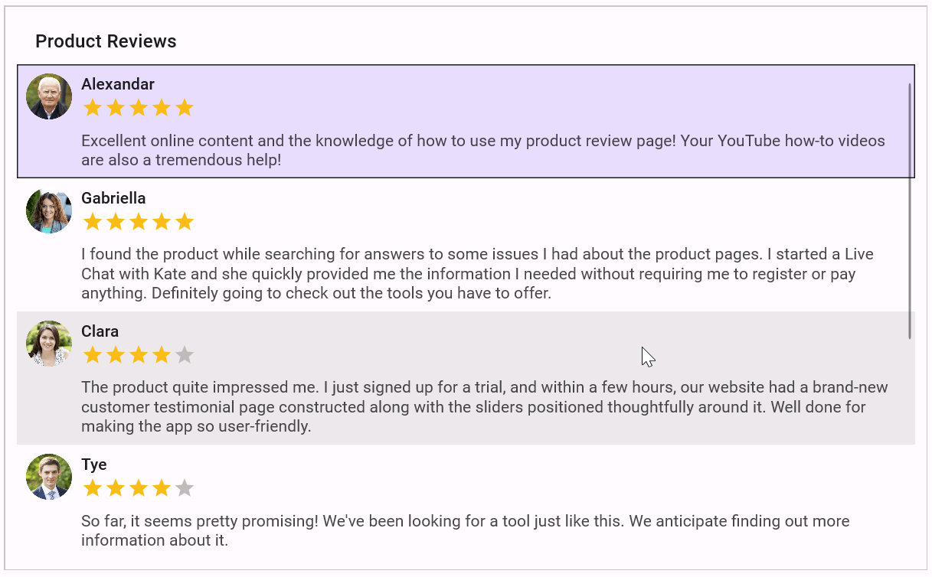Click the fourth star in Clara's rating
The image size is (932, 577).
tap(162, 355)
